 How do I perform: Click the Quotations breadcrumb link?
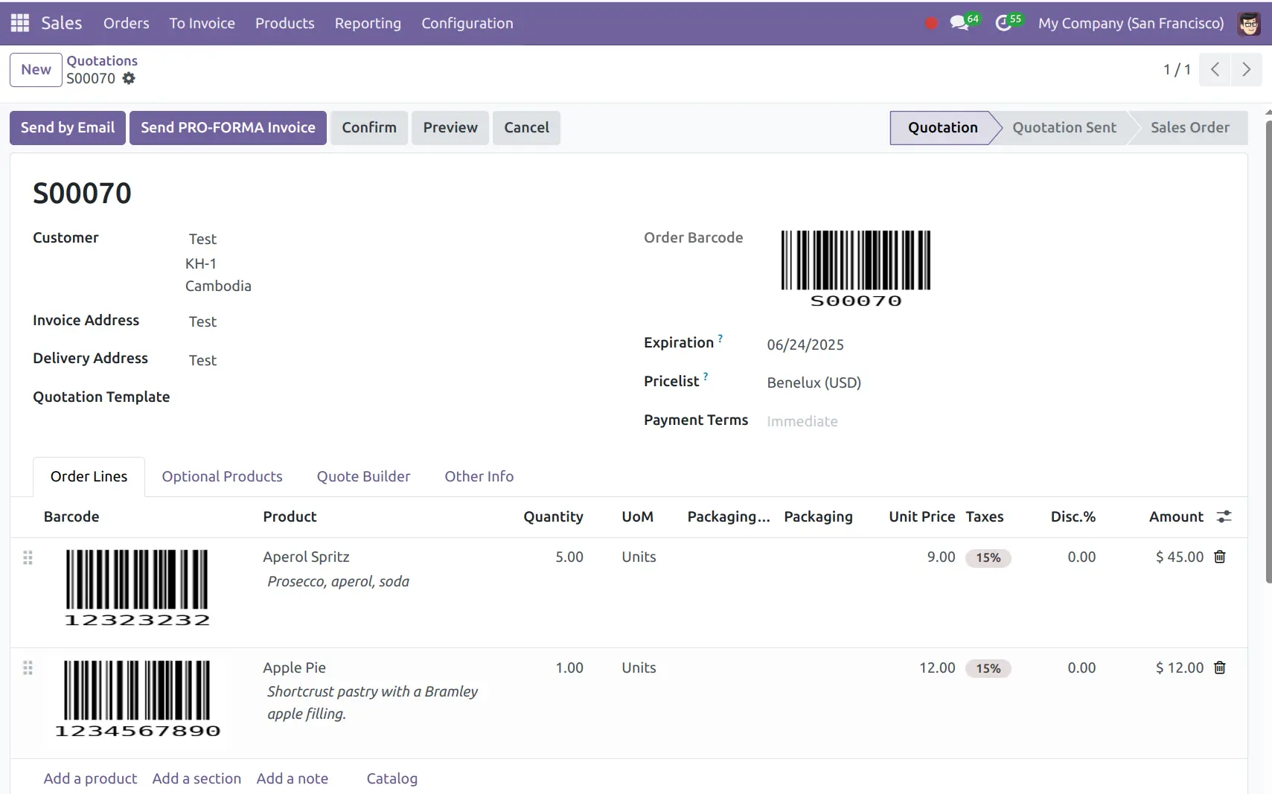[x=102, y=60]
